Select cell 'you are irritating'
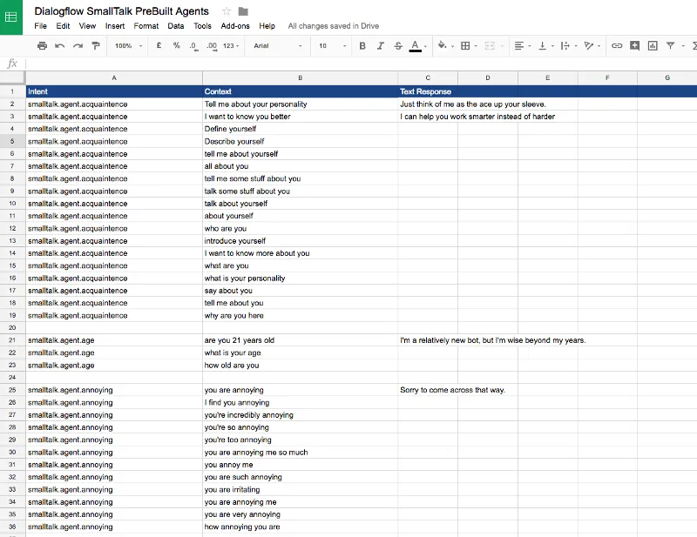Image resolution: width=697 pixels, height=537 pixels. pos(300,489)
